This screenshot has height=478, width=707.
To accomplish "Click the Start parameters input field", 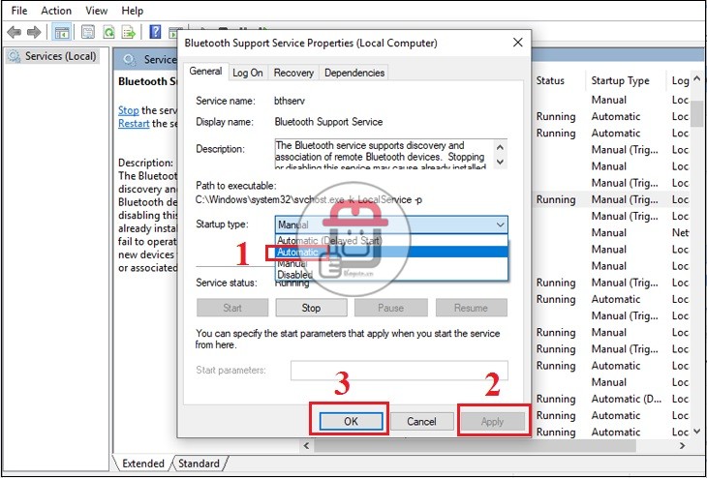I will coord(399,371).
